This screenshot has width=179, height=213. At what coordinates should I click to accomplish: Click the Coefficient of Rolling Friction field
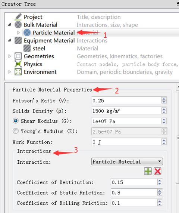(134, 203)
